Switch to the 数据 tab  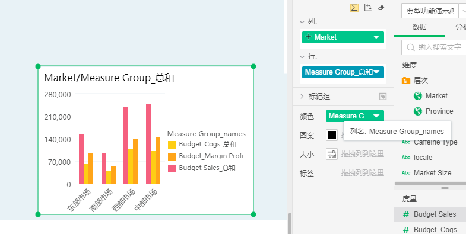click(419, 27)
